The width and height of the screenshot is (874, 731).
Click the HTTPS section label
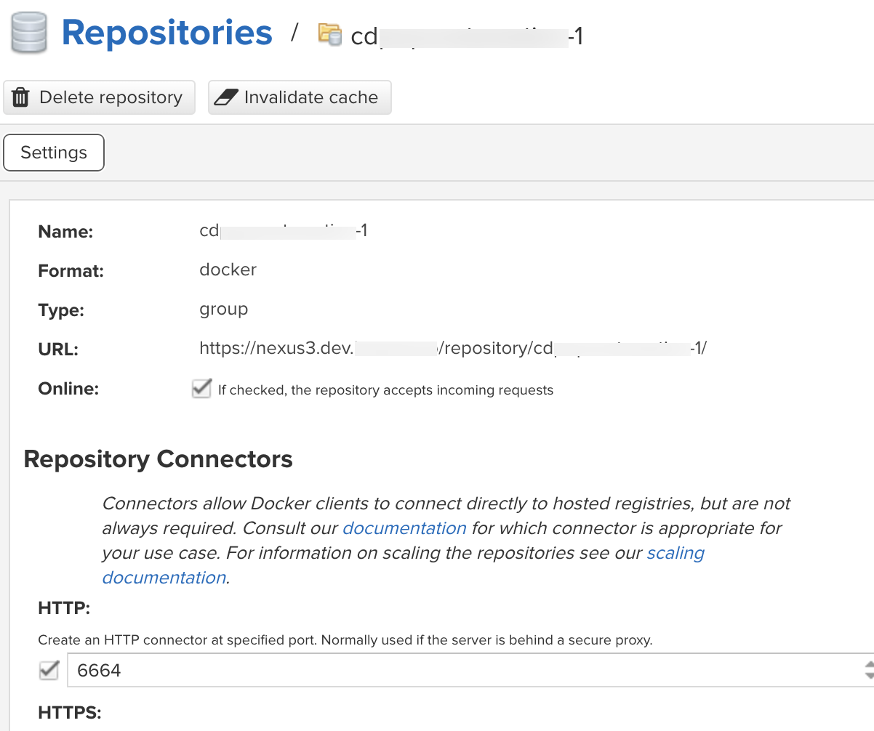(x=69, y=713)
